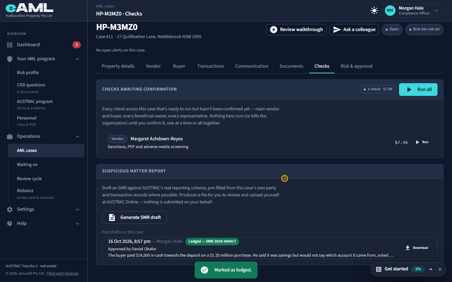Click the document icon in Generate SMR draft

(x=112, y=217)
